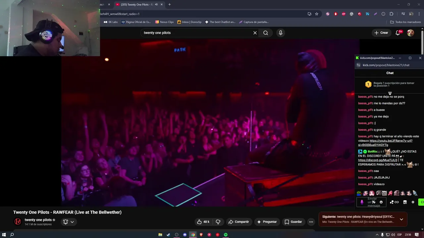The image size is (424, 238).
Task: Expand the Siguiente playlist panel chevron
Action: coord(401,219)
